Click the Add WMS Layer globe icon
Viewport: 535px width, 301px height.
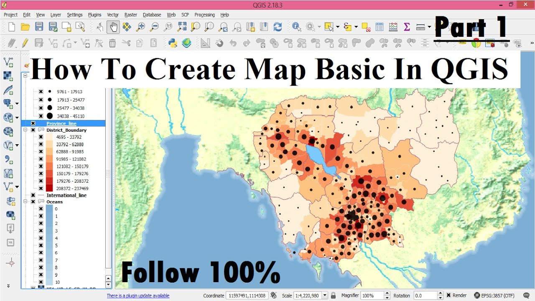(x=8, y=117)
